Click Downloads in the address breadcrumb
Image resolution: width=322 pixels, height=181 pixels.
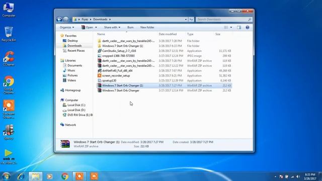click(100, 19)
